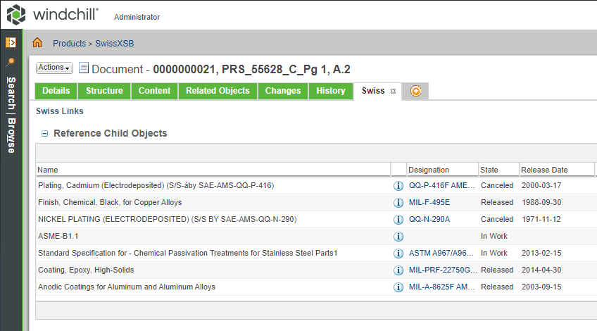Screen dimensions: 597x331
Task: Click the pin icon in the sidebar
Action: tap(11, 62)
